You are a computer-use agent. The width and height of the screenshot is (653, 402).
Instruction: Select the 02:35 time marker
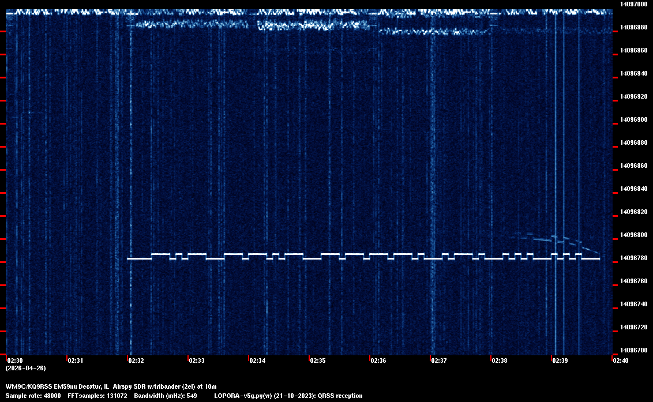[x=318, y=360]
